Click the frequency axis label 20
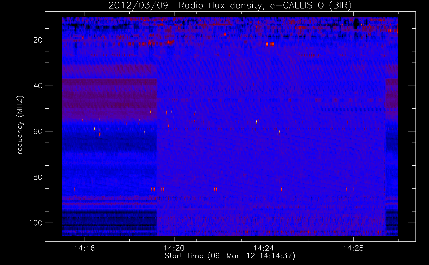The height and width of the screenshot is (265, 429). point(38,40)
